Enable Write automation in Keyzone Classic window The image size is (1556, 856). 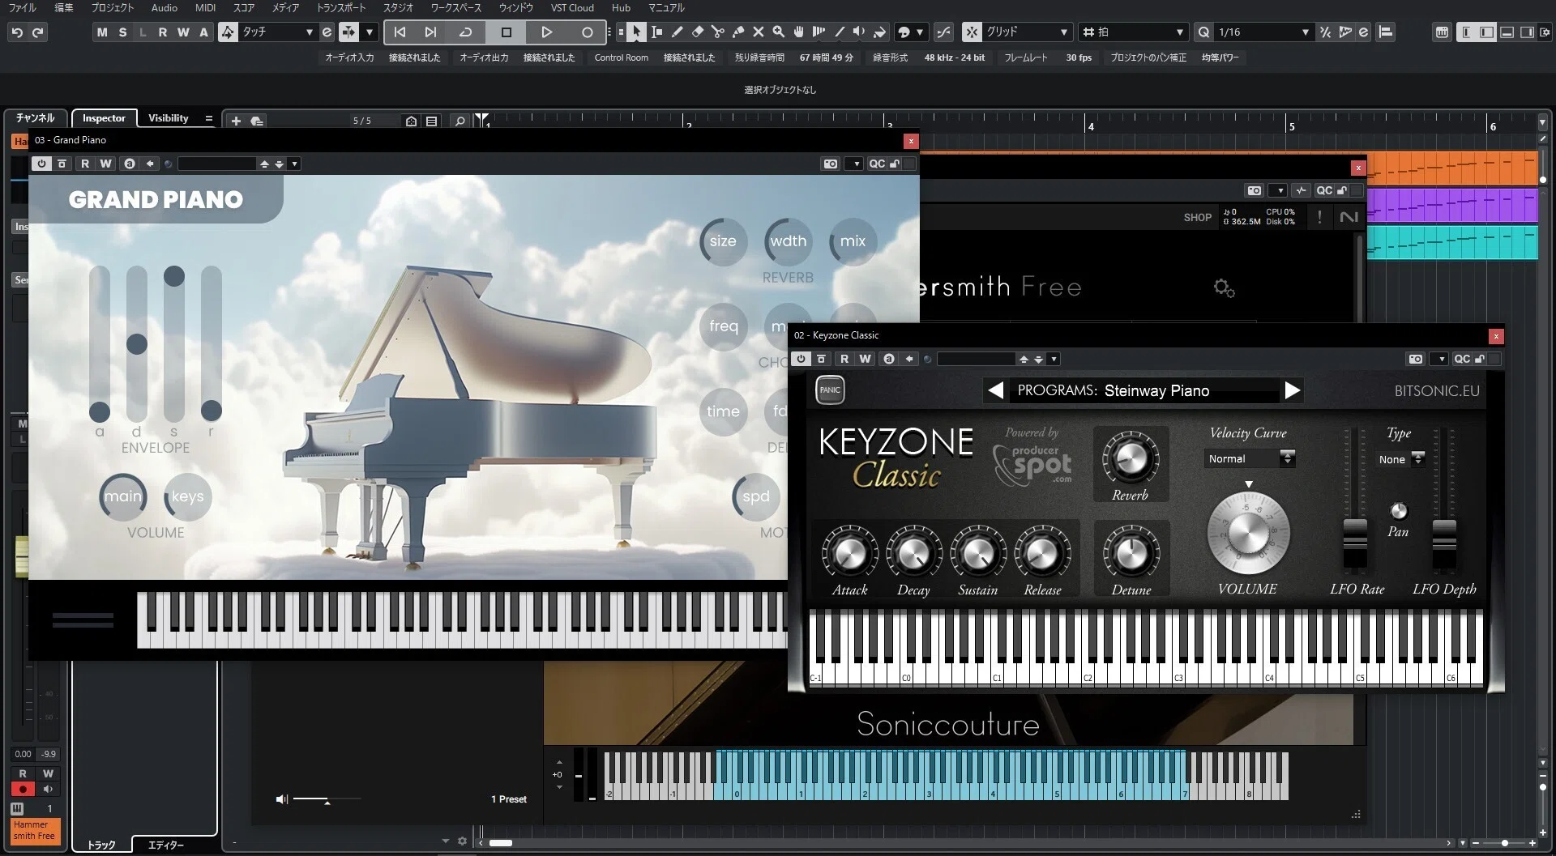coord(866,359)
